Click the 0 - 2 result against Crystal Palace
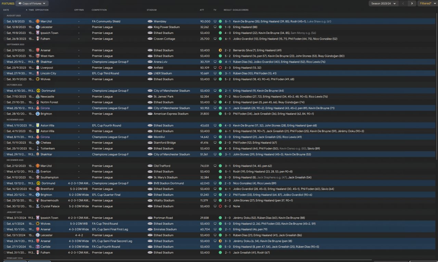Image resolution: width=438 pixels, height=262 pixels. coord(228,207)
